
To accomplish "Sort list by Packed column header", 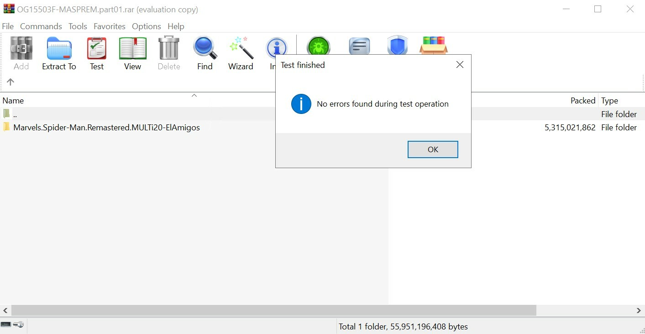I will pos(583,101).
